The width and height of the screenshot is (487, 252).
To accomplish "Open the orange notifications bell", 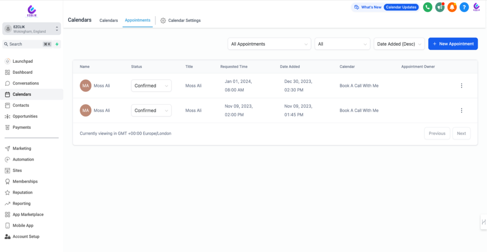I will pos(452,7).
